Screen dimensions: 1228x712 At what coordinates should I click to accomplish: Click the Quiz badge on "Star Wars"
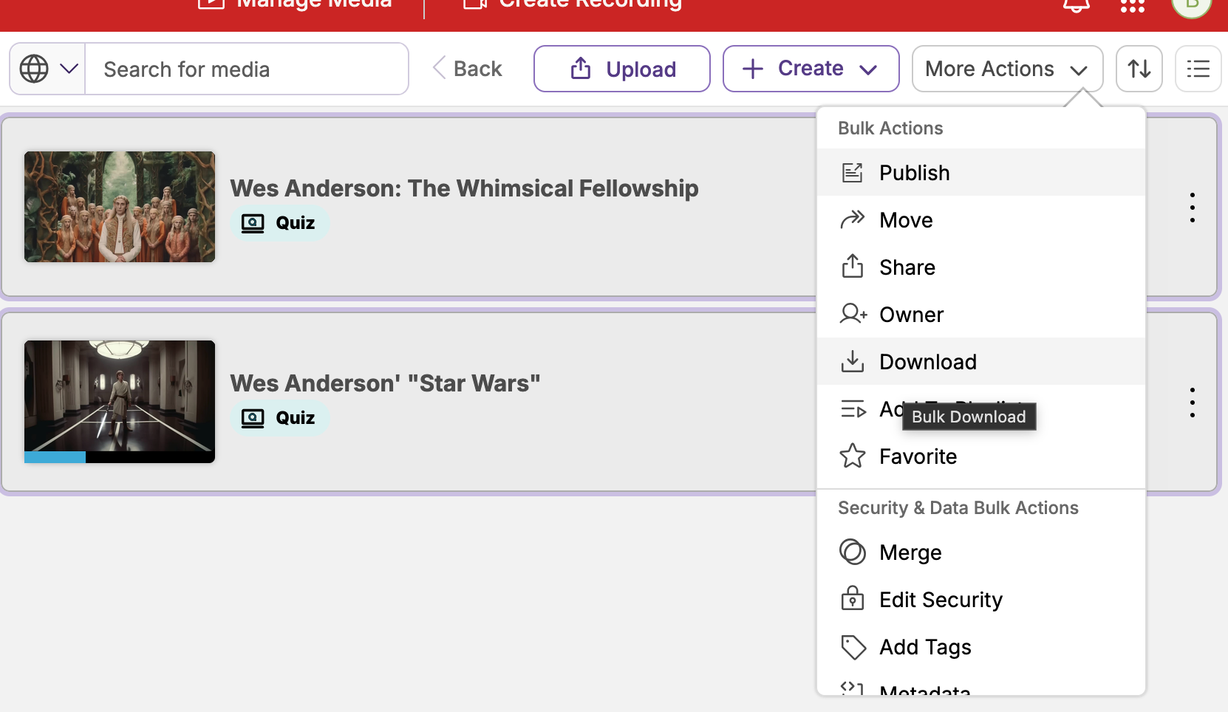coord(279,418)
